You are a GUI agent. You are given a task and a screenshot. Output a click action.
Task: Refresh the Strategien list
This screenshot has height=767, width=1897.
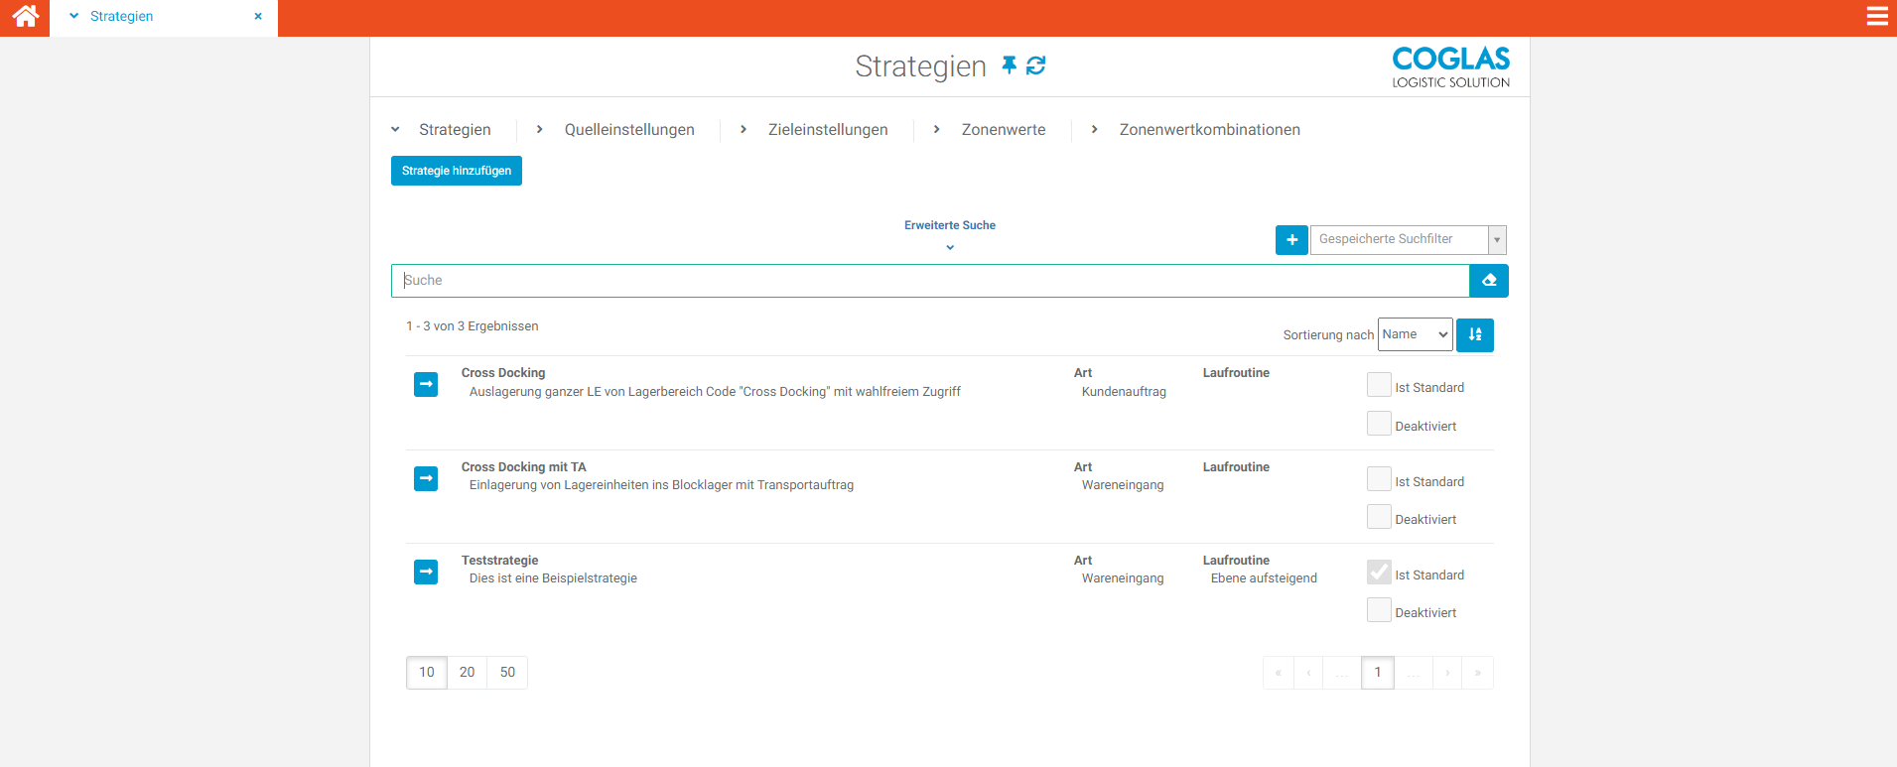(x=1035, y=65)
